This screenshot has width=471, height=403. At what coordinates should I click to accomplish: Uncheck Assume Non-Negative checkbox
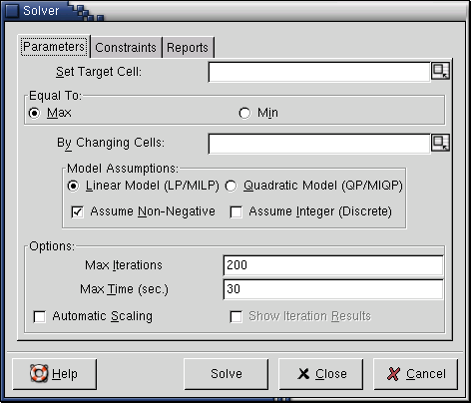click(78, 212)
